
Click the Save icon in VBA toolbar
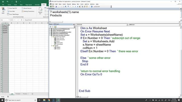pos(56,7)
